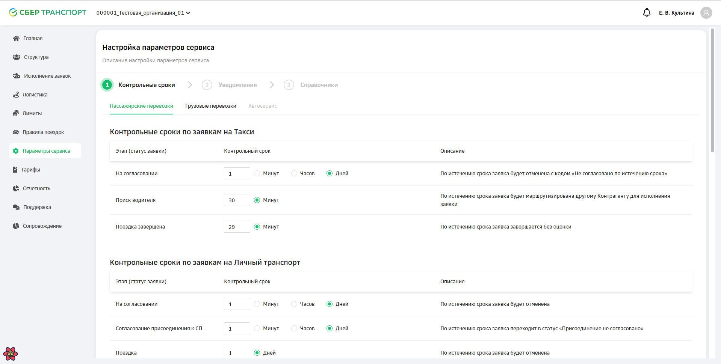Select Дней for Такси На согласовании
Image resolution: width=721 pixels, height=364 pixels.
[330, 173]
